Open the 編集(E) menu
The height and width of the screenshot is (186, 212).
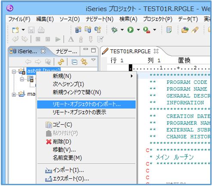point(45,19)
